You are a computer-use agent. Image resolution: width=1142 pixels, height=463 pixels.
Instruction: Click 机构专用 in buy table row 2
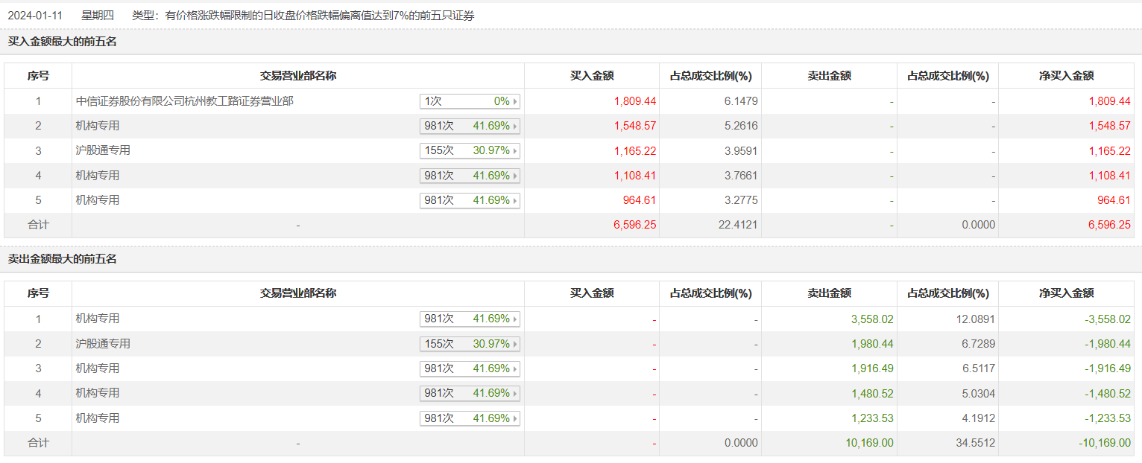coord(98,126)
